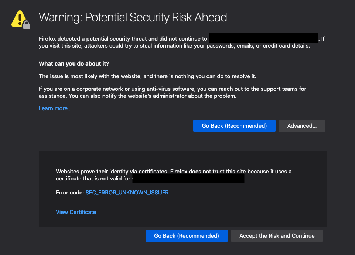
Task: Click the yellow warning lock icon
Action: point(21,20)
